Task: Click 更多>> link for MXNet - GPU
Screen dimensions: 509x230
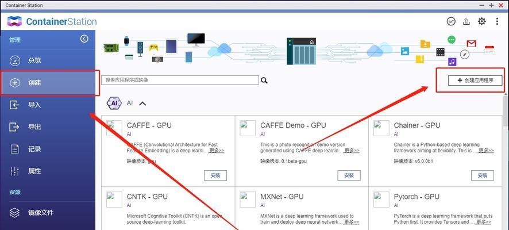Action: tap(352, 222)
